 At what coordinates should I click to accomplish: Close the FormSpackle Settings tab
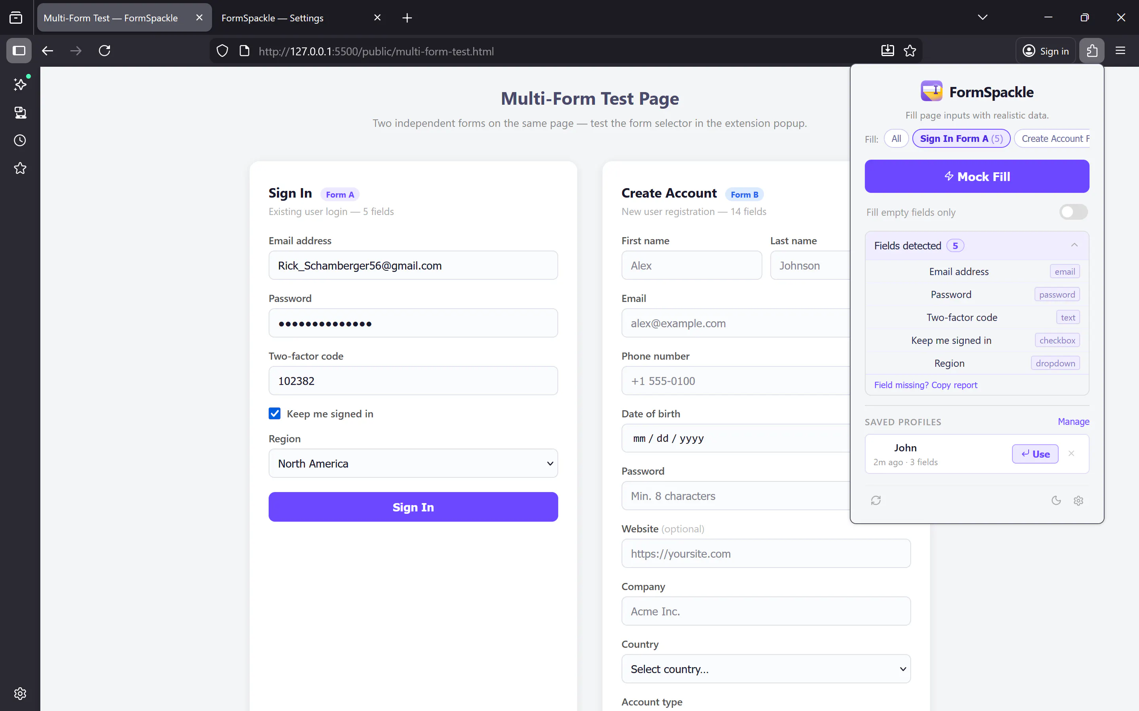click(377, 17)
